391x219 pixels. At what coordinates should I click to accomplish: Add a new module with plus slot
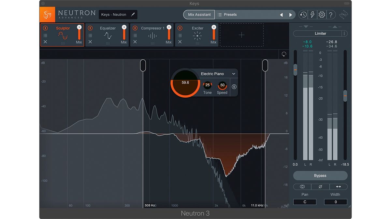point(241,35)
